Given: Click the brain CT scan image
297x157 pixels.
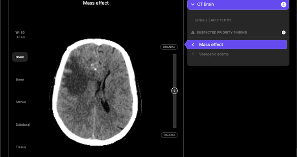Looking at the screenshot, I should [95, 92].
